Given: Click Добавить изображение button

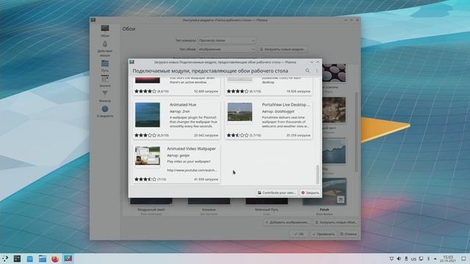Looking at the screenshot, I should (287, 222).
